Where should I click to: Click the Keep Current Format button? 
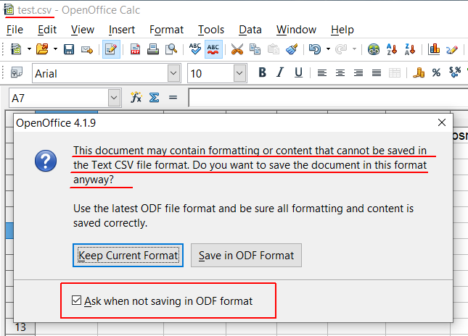129,255
